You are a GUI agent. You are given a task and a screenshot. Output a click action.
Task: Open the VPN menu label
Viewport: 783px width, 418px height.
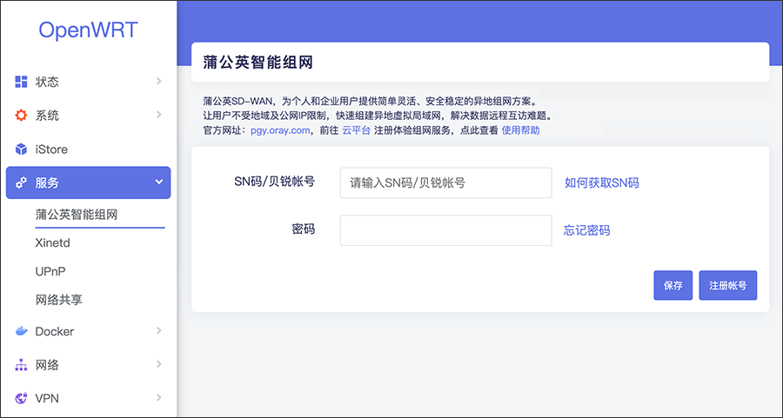(47, 399)
